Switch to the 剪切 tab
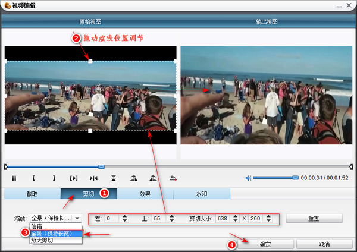The width and height of the screenshot is (357, 252). pyautogui.click(x=89, y=194)
